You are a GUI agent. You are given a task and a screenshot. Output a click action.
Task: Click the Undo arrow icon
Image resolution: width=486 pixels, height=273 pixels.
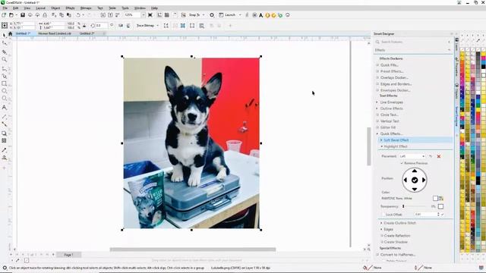[x=78, y=15]
